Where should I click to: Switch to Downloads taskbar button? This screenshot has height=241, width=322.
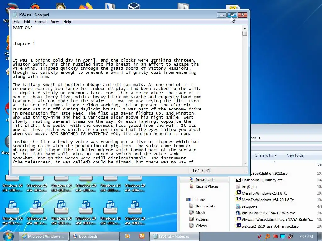click(94, 236)
